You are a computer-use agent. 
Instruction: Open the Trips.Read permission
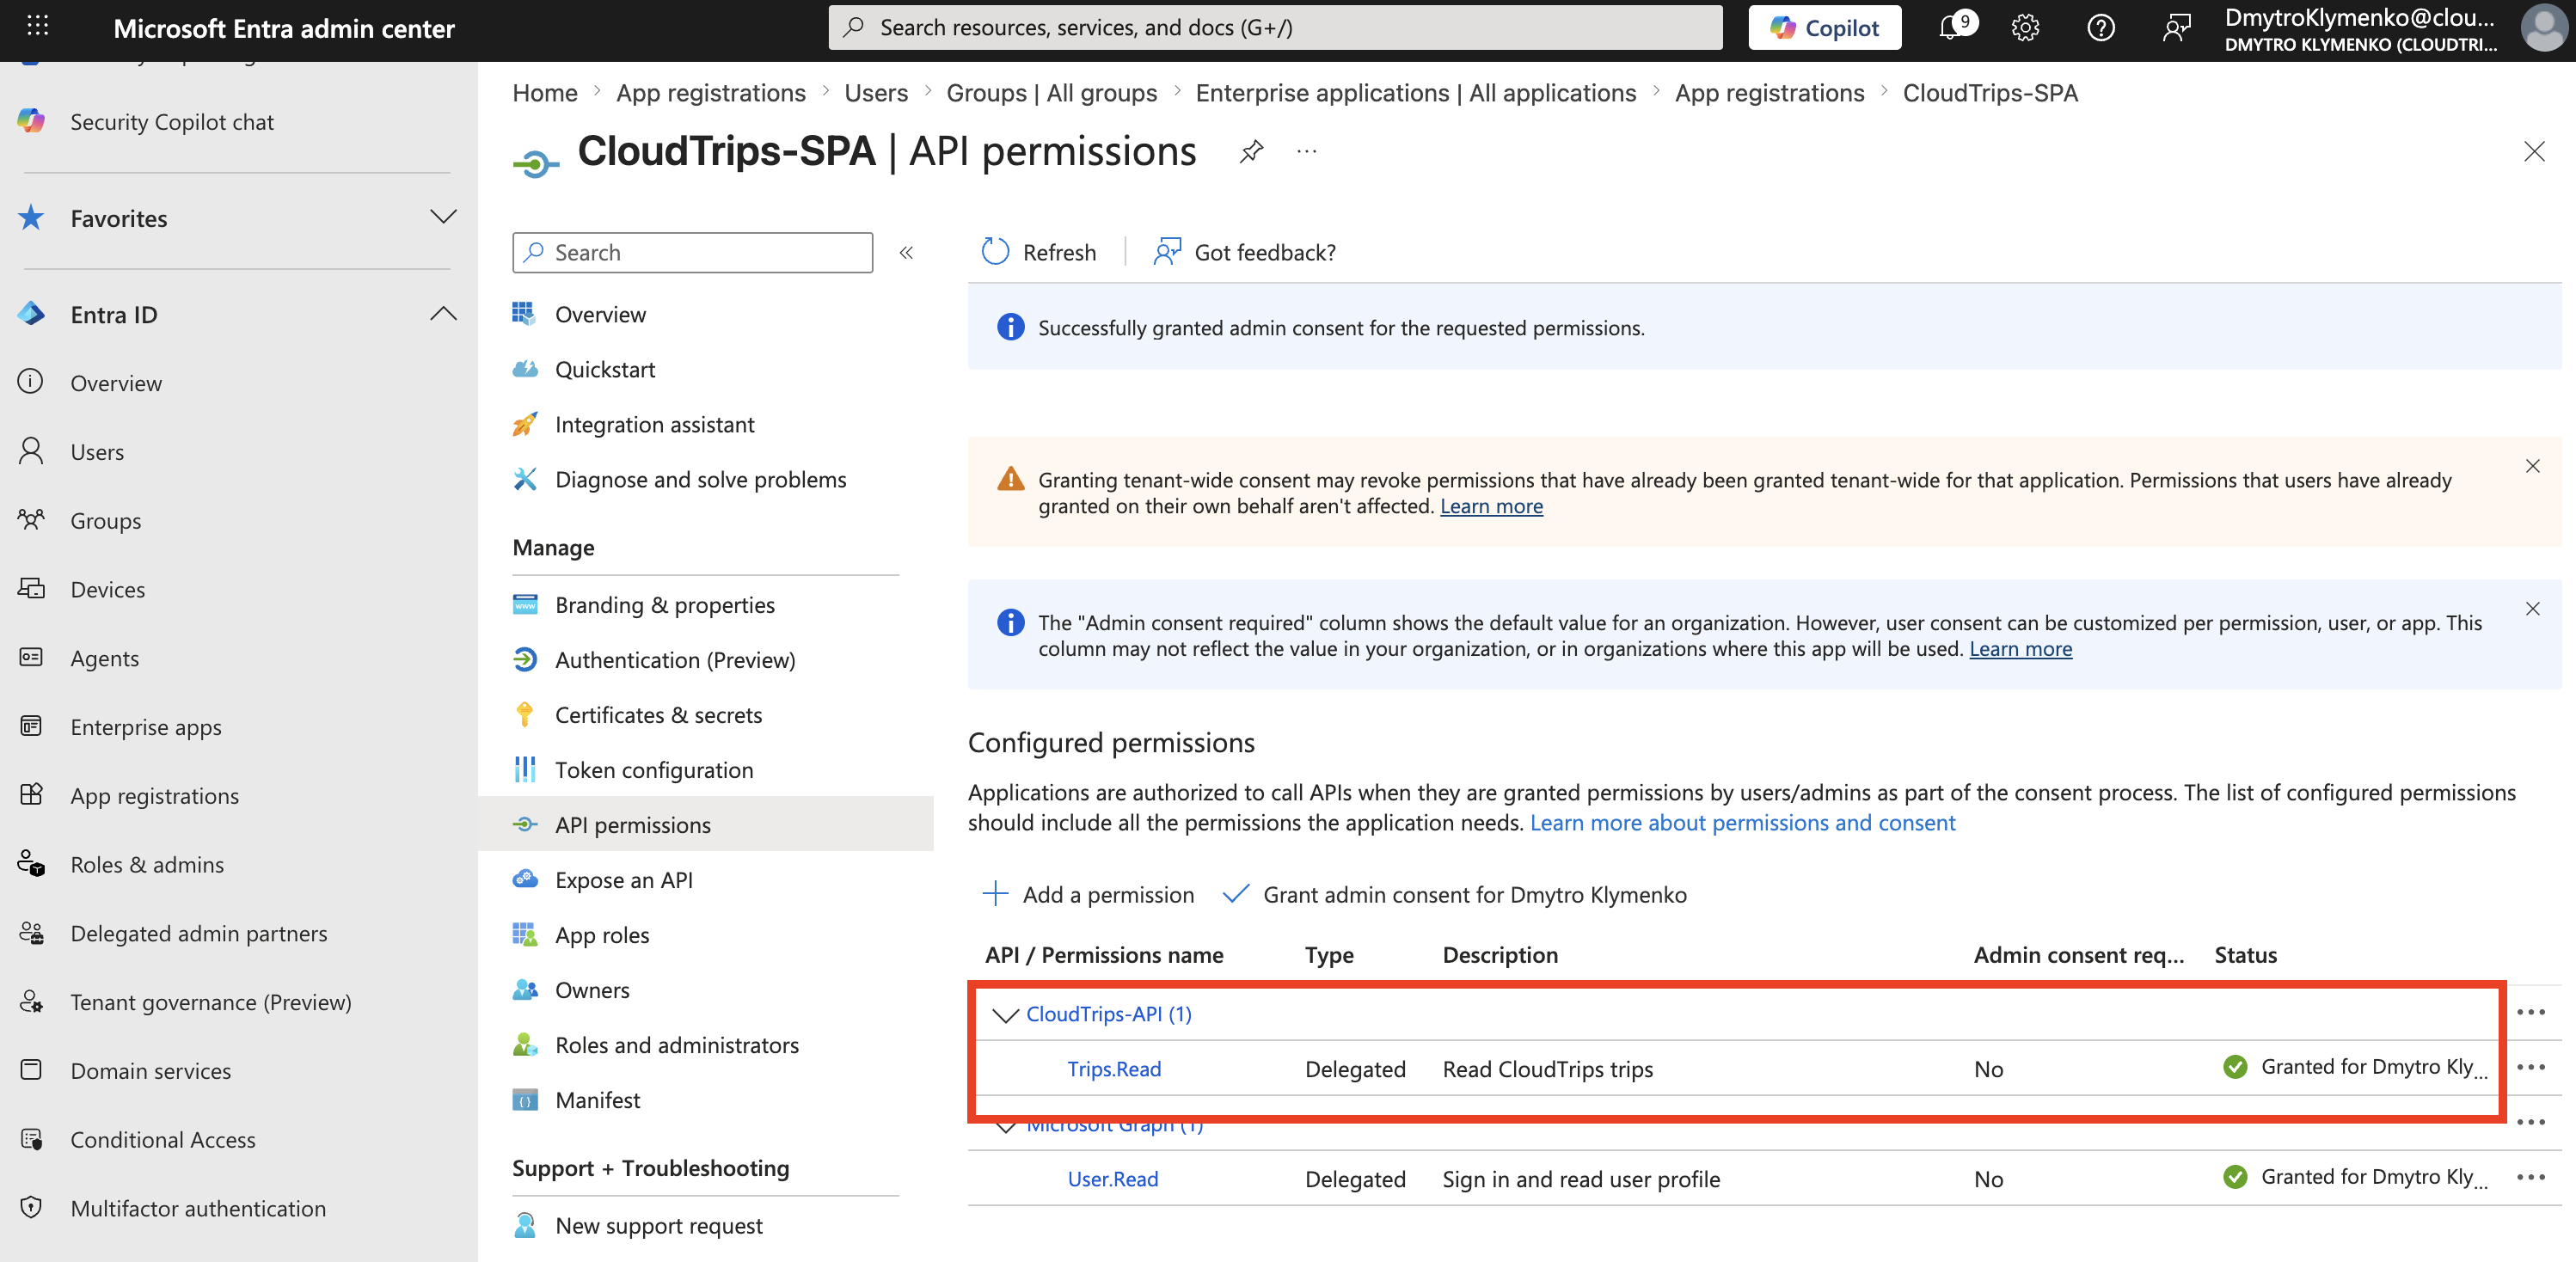(x=1114, y=1069)
